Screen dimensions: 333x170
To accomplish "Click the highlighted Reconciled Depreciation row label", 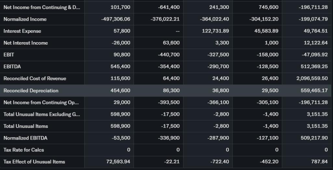I will pos(31,91).
